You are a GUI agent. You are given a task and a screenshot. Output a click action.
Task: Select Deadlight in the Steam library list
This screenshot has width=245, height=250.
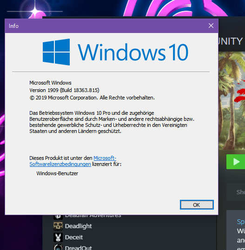click(78, 226)
